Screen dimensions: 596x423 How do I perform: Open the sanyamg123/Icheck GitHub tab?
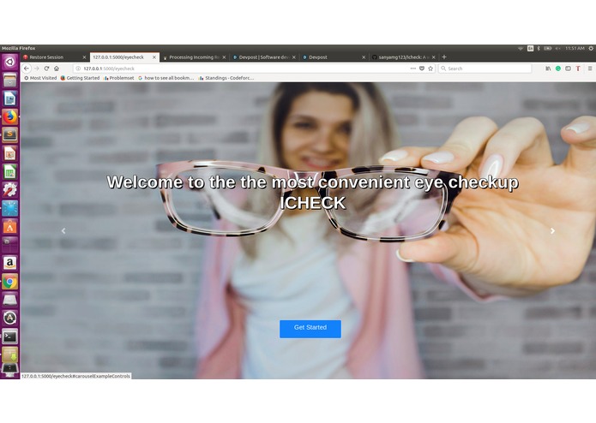pos(404,57)
